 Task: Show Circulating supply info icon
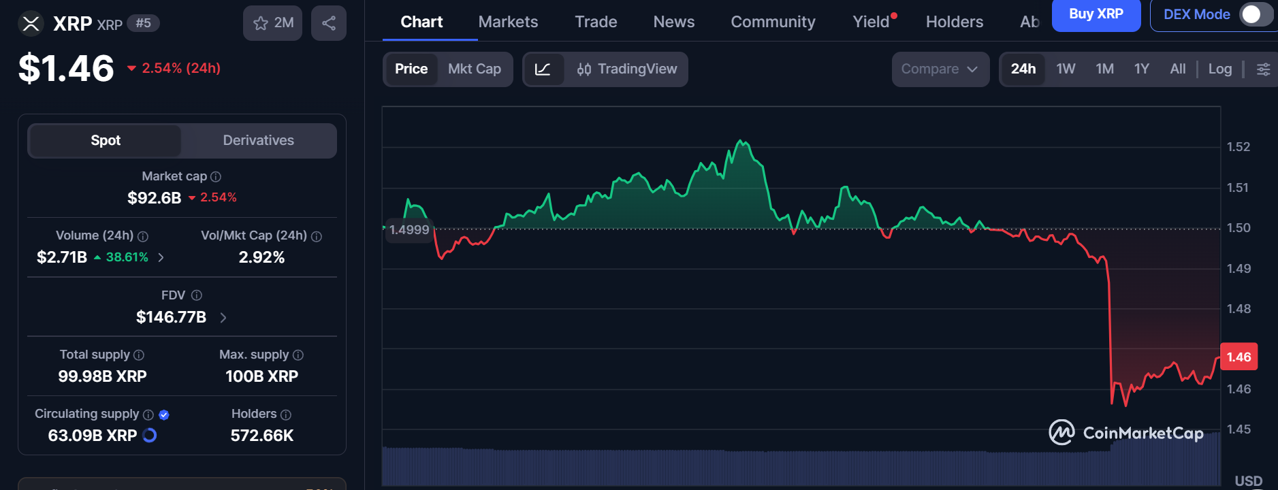click(148, 414)
